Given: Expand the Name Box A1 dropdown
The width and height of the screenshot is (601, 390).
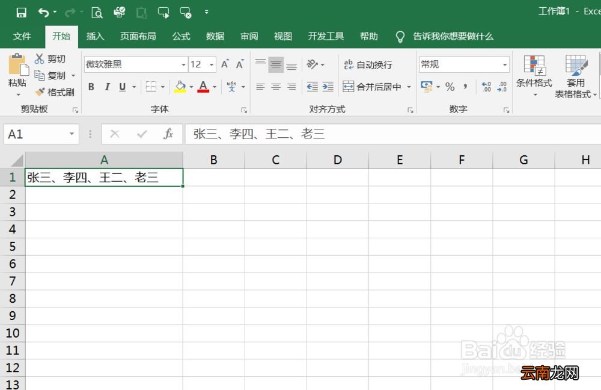Looking at the screenshot, I should (72, 134).
